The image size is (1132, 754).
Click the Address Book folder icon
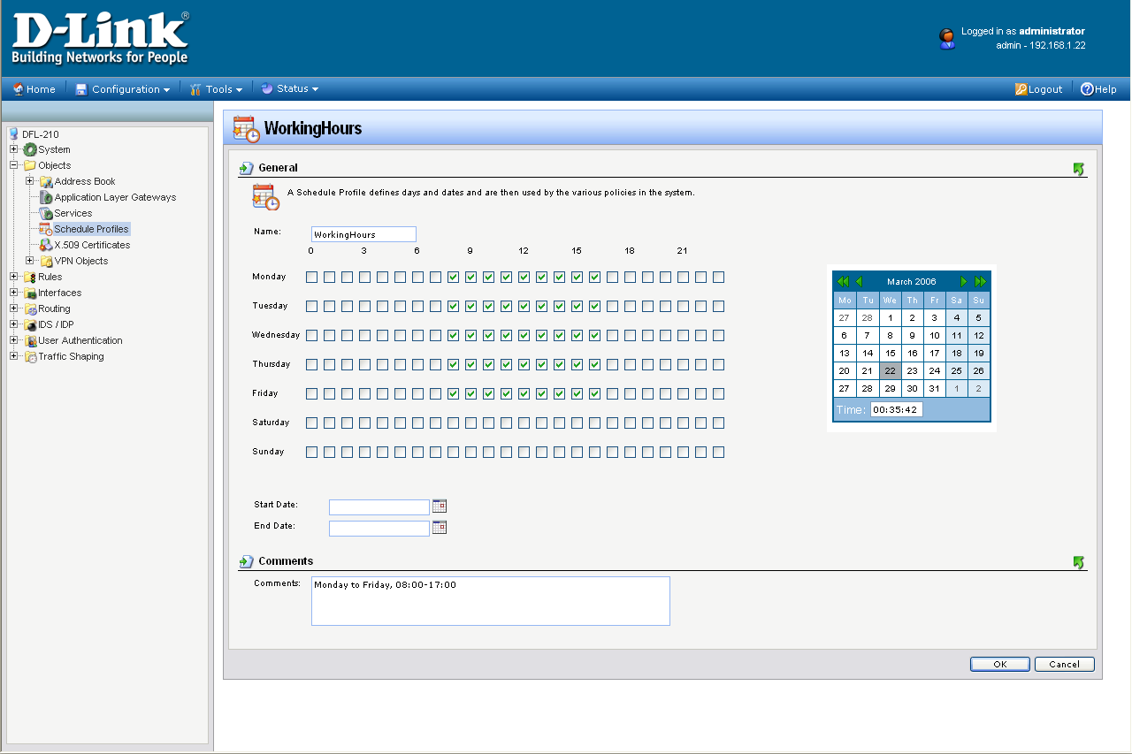click(x=46, y=181)
